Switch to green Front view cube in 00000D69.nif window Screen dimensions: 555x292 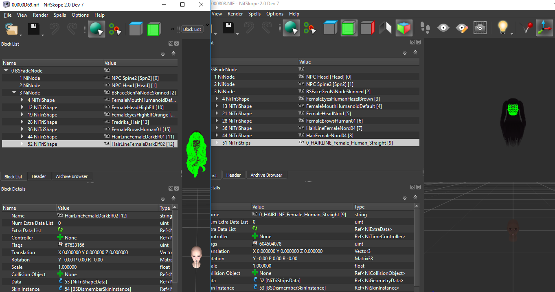154,29
